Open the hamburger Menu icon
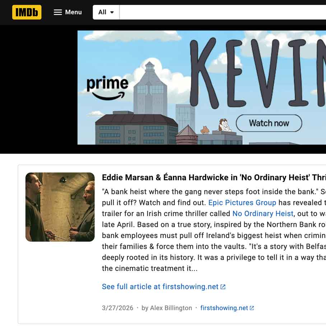Image resolution: width=326 pixels, height=326 pixels. [x=57, y=12]
